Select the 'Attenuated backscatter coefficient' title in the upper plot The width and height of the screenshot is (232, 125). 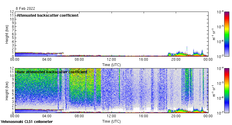(x=48, y=15)
